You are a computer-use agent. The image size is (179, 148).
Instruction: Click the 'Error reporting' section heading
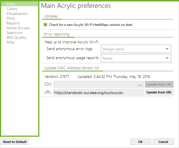(x=57, y=34)
